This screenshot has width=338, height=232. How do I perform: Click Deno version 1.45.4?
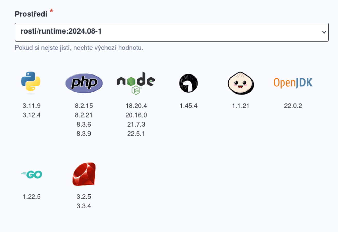189,106
